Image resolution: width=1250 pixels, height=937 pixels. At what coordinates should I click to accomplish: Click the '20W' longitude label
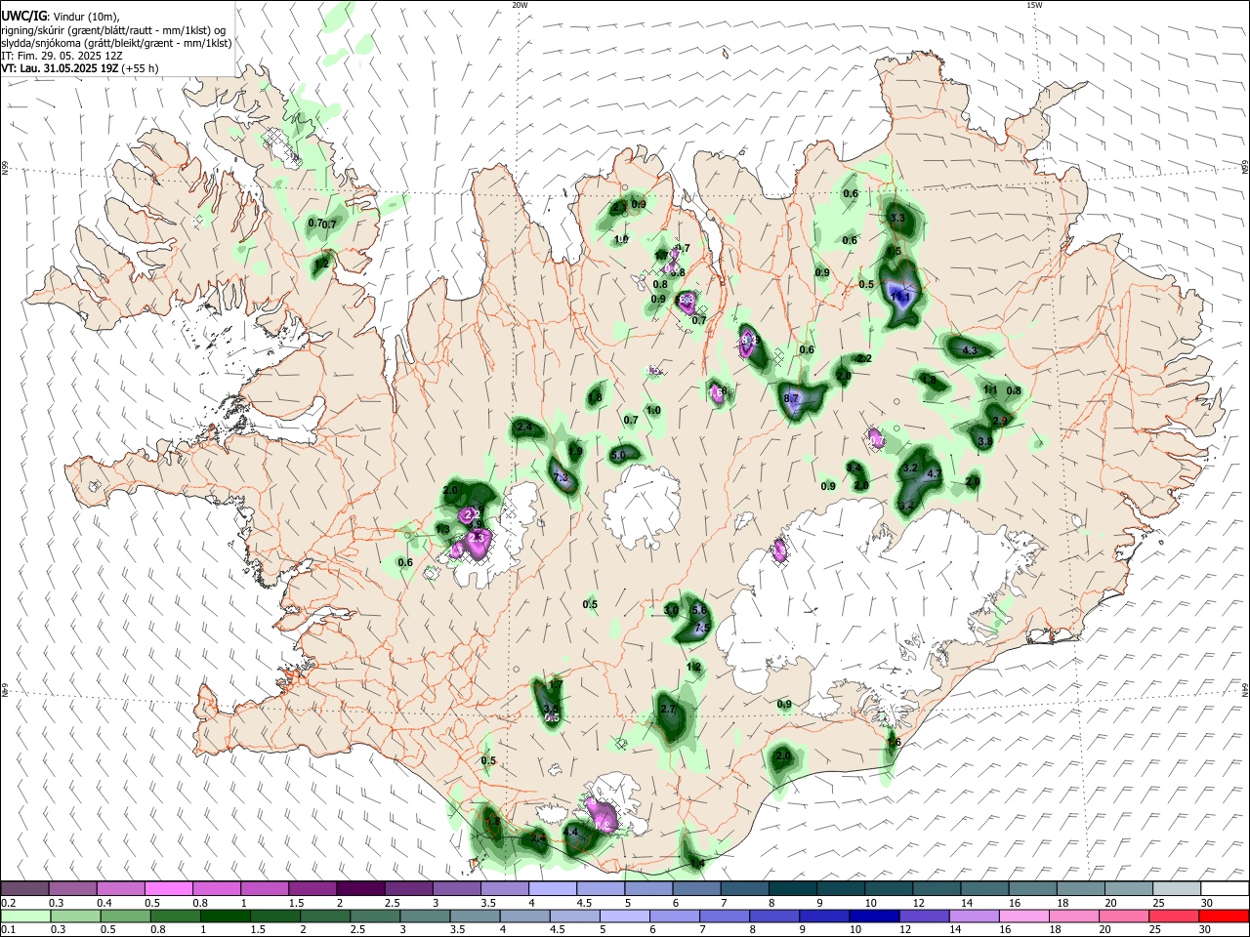[x=520, y=5]
